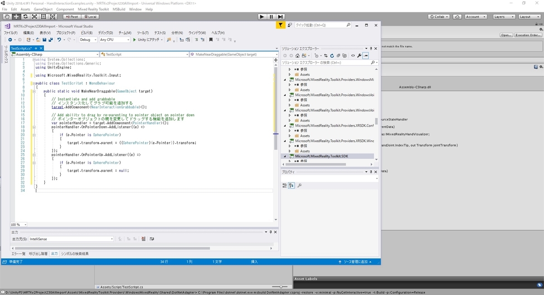
Task: Open Visual Studio ビルド(B) menu
Action: click(x=87, y=33)
